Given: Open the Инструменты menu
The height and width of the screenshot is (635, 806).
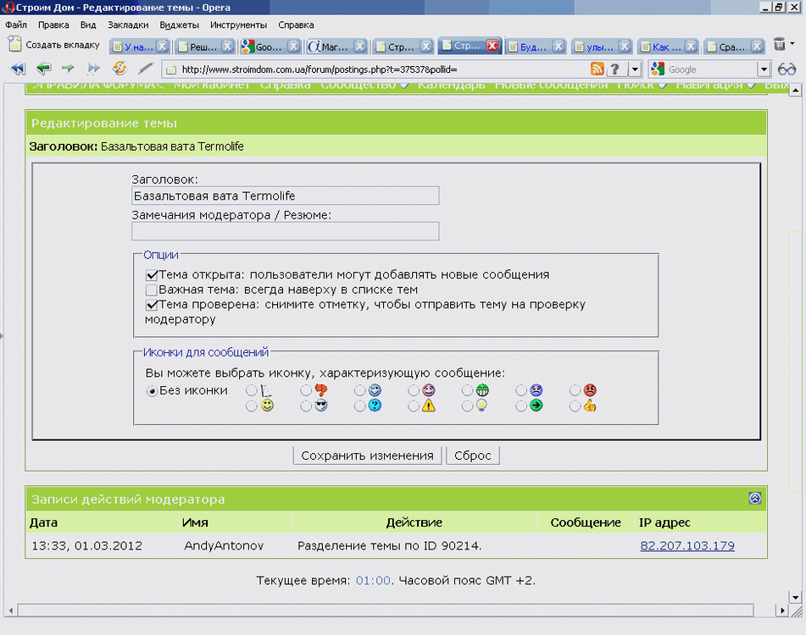Looking at the screenshot, I should point(238,25).
